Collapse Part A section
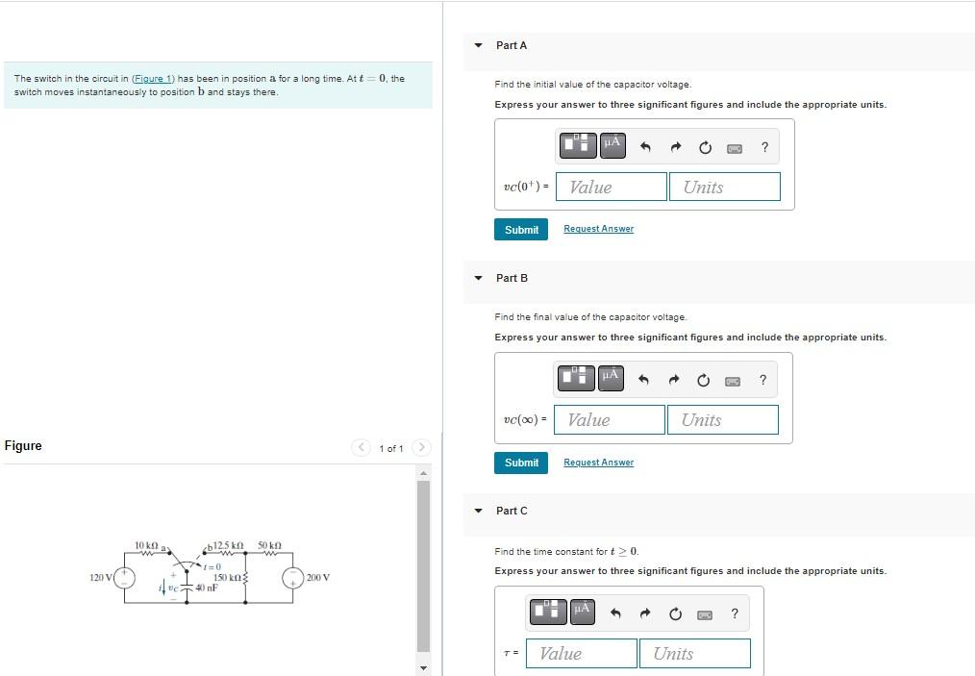This screenshot has height=676, width=975. point(478,45)
